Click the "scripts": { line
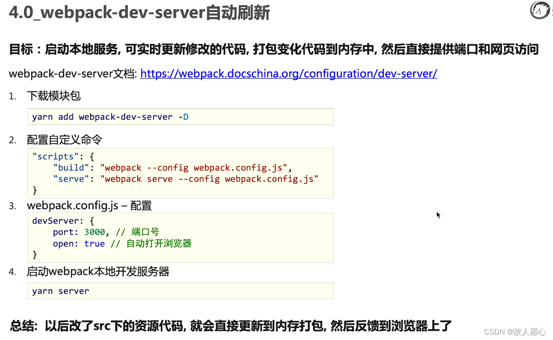 63,157
